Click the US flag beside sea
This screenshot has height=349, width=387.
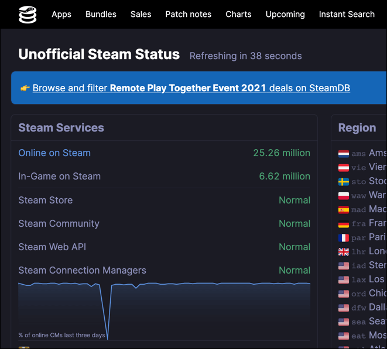pos(344,322)
